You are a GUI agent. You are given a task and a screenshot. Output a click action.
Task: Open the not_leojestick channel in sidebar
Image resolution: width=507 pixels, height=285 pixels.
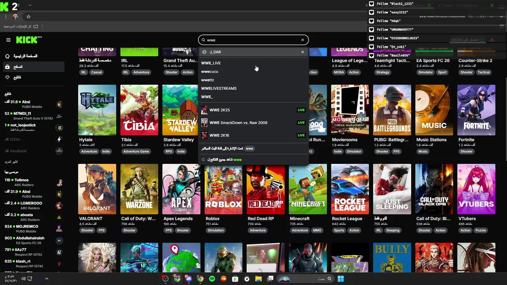point(34,127)
